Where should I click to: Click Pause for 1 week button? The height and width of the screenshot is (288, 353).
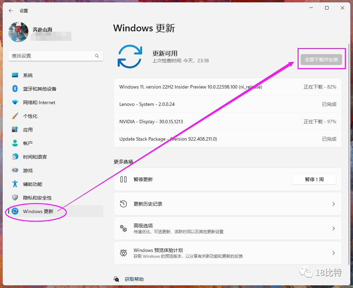pyautogui.click(x=314, y=179)
